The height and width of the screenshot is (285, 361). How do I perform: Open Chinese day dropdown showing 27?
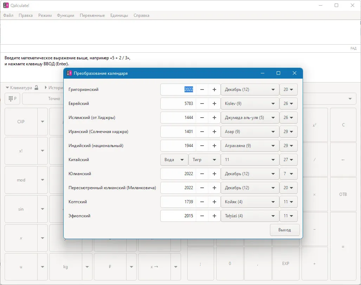pyautogui.click(x=289, y=159)
